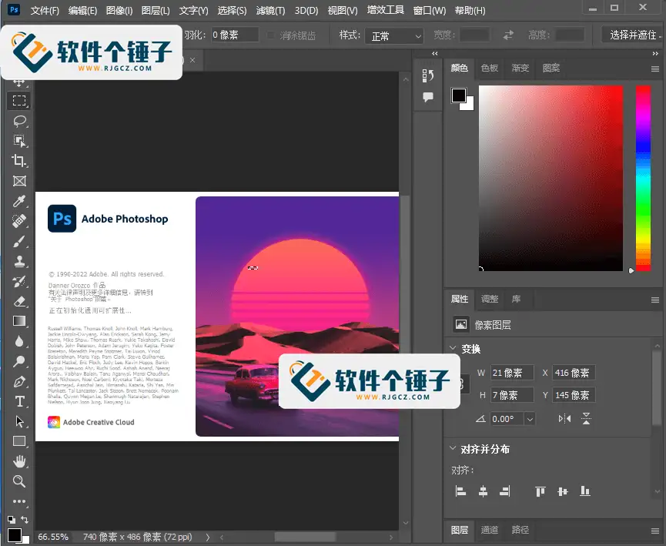Image resolution: width=666 pixels, height=546 pixels.
Task: Switch to the 通道 channels tab
Action: [x=490, y=530]
